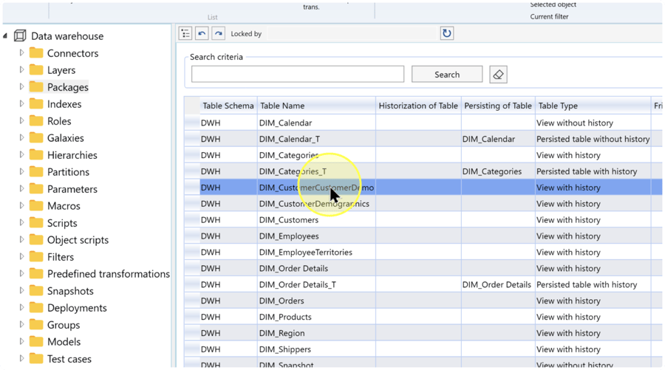
Task: Click the Partitions folder icon
Action: [x=36, y=171]
